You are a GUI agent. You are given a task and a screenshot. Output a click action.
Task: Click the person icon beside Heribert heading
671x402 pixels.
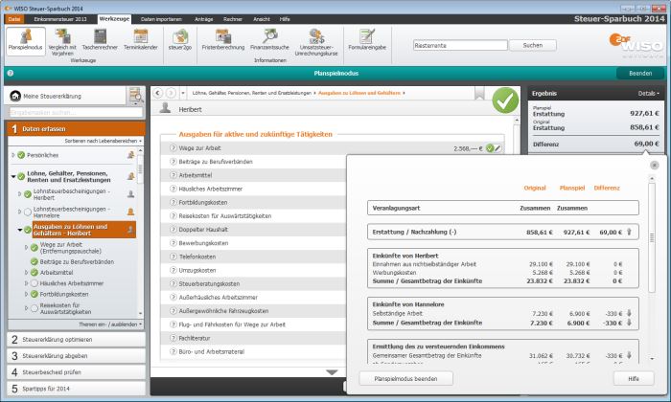point(165,108)
